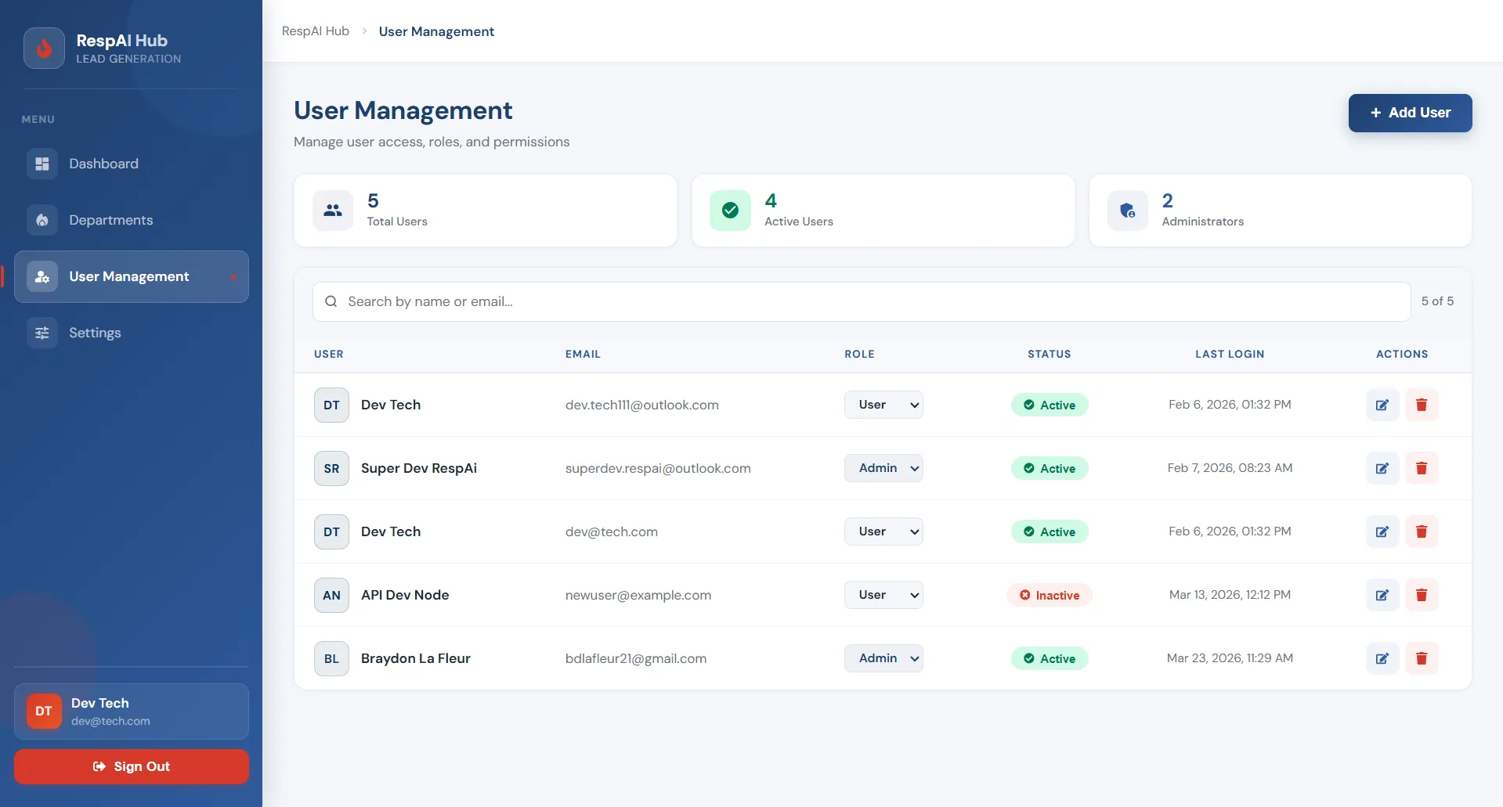Click the DT profile avatar in sidebar footer
The image size is (1503, 807).
coord(44,712)
